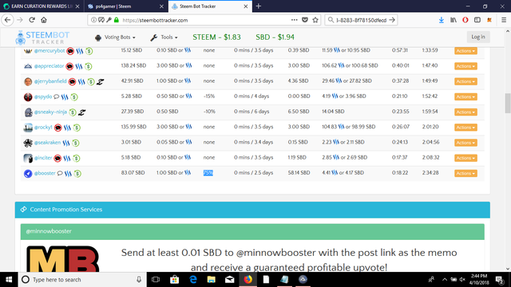Open the @booster profile link
This screenshot has height=287, width=511.
click(x=45, y=173)
